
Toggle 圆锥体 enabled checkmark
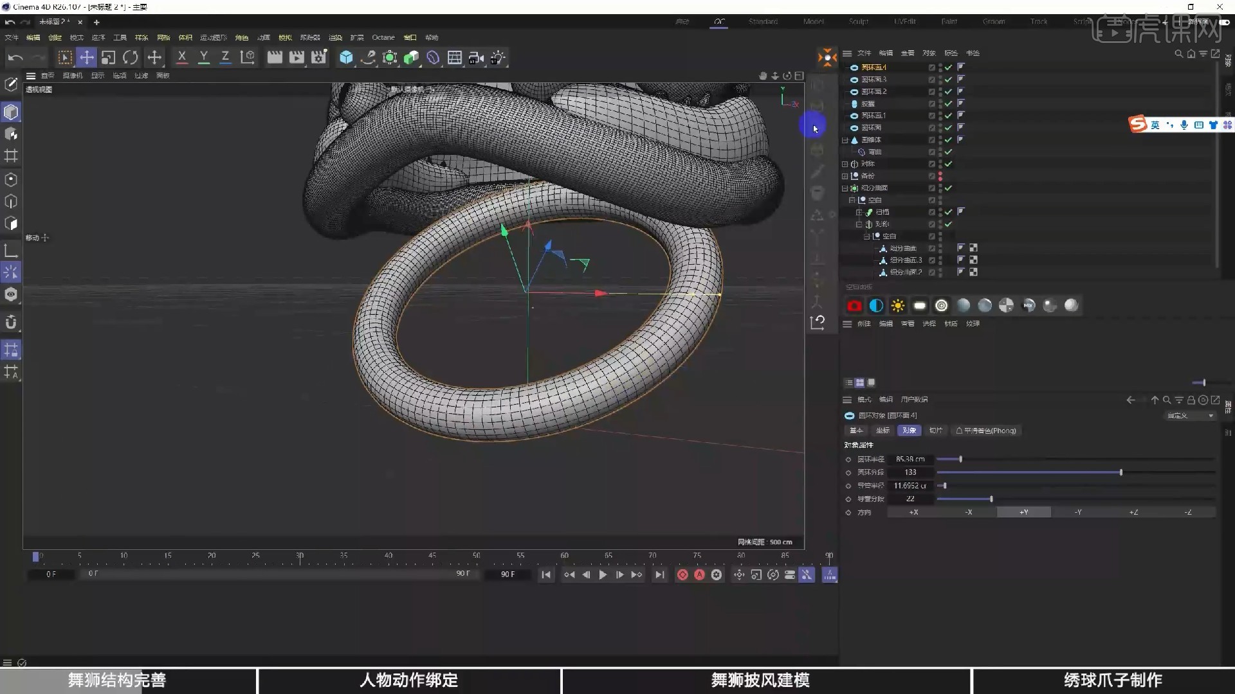948,139
